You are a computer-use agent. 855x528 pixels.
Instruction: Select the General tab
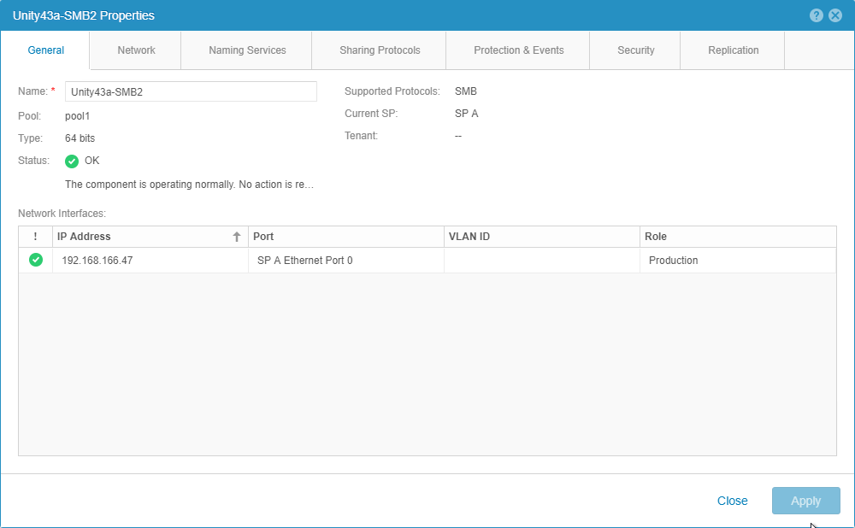coord(46,50)
